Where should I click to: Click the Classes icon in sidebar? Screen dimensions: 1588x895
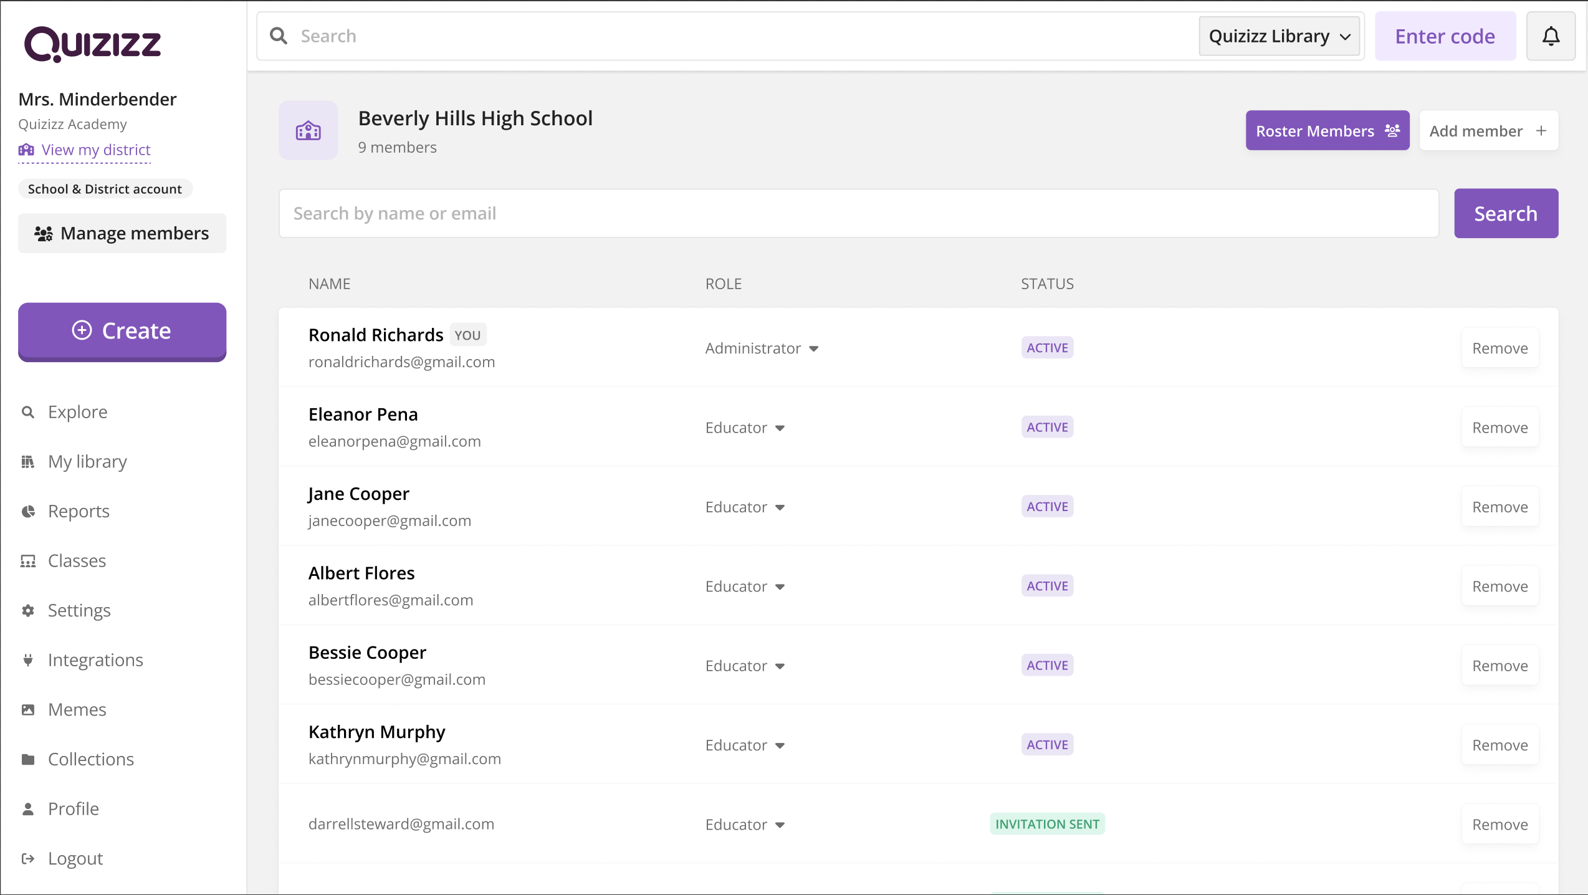pos(28,561)
